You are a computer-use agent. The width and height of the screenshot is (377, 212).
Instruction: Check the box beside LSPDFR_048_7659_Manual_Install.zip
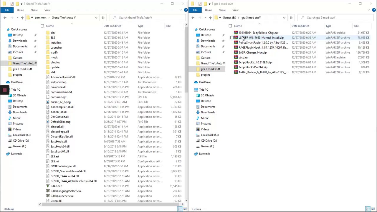point(232,38)
